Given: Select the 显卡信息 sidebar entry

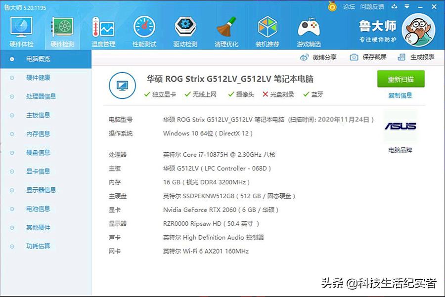Looking at the screenshot, I should tap(38, 171).
